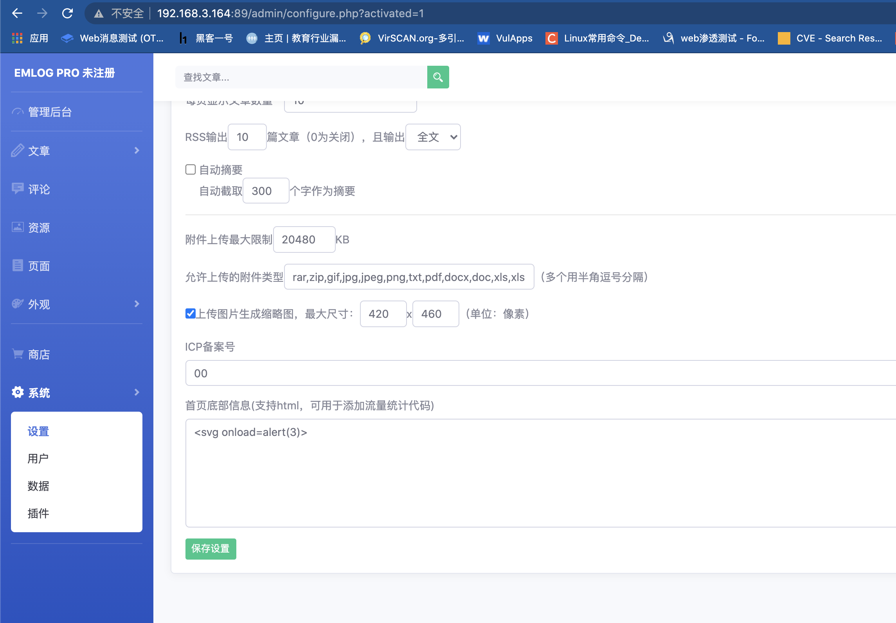Open the 全文 RSS output dropdown
Image resolution: width=896 pixels, height=623 pixels.
433,137
